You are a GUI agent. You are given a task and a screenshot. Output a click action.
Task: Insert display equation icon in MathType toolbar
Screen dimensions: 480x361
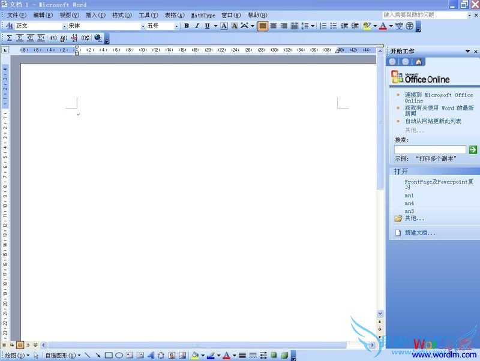20,38
